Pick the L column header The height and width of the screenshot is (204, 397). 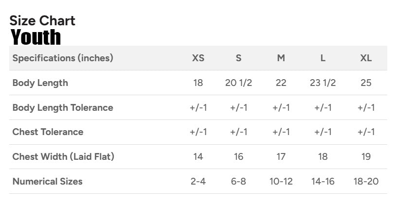pyautogui.click(x=323, y=58)
